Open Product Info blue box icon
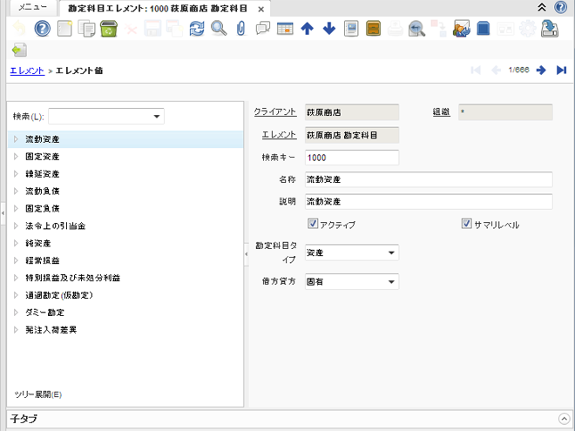This screenshot has height=431, width=575. coord(484,28)
